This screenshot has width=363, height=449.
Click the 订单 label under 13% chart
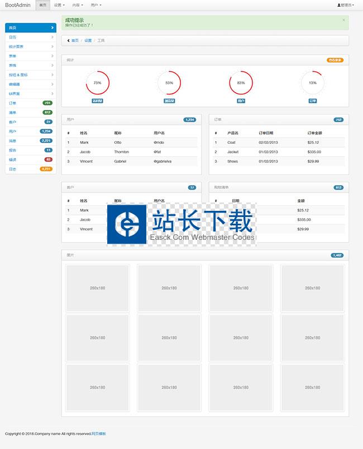(x=313, y=101)
